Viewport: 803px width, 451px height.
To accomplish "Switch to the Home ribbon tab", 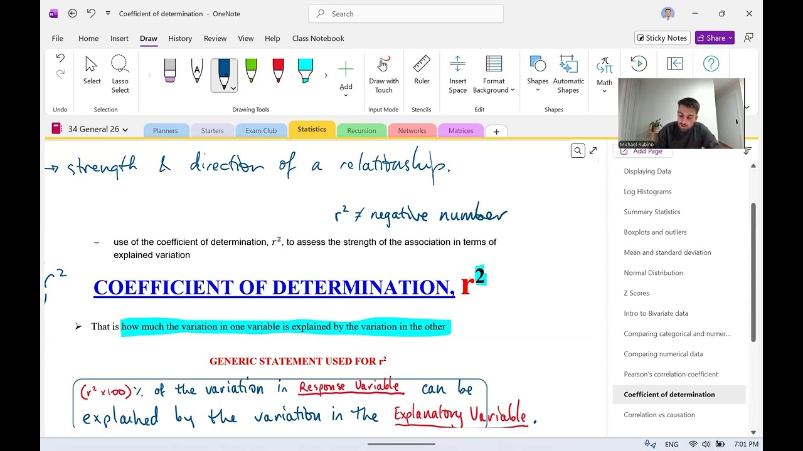I will coord(88,38).
